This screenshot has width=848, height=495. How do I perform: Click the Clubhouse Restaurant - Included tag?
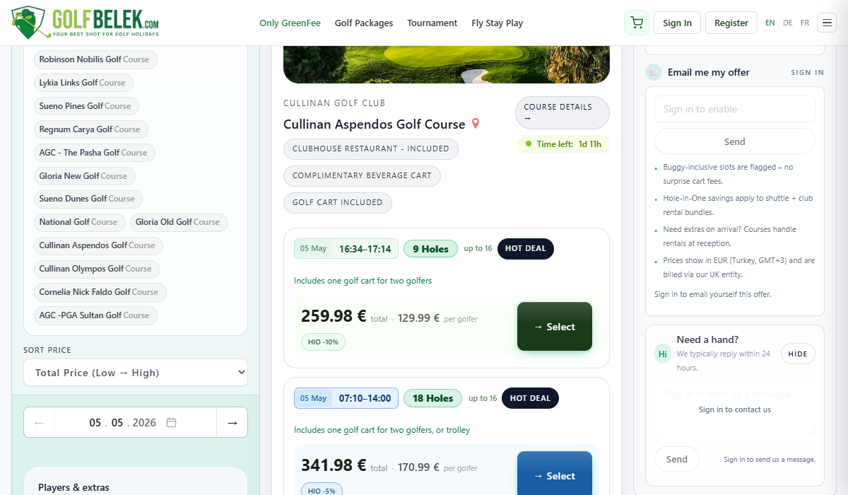pyautogui.click(x=371, y=148)
